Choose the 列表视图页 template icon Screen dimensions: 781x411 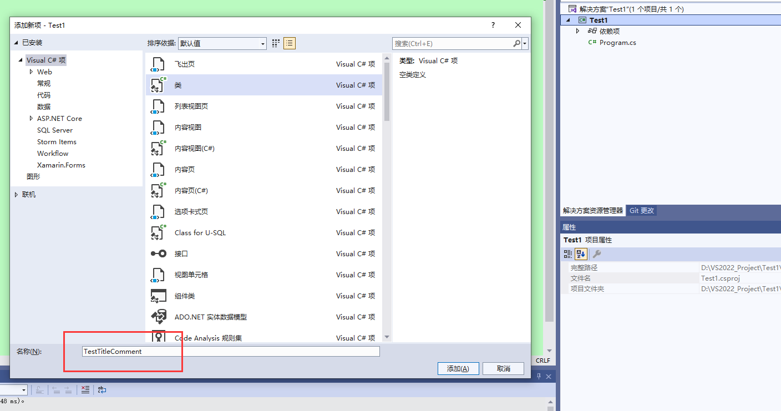click(x=158, y=106)
